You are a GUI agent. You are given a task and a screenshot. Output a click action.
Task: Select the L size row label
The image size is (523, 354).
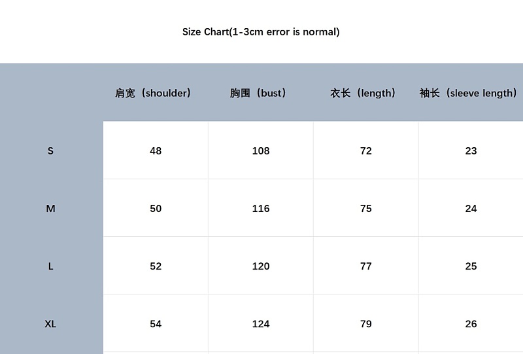click(50, 266)
